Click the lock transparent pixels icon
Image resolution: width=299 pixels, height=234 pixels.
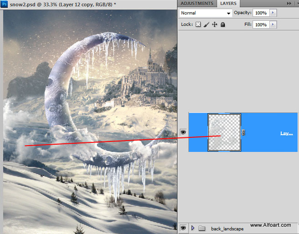click(198, 24)
